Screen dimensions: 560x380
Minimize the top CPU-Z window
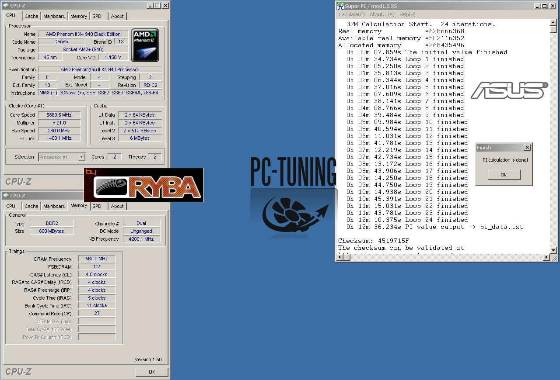(x=150, y=6)
